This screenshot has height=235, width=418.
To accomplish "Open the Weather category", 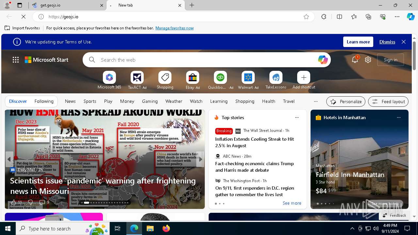I will pyautogui.click(x=174, y=101).
